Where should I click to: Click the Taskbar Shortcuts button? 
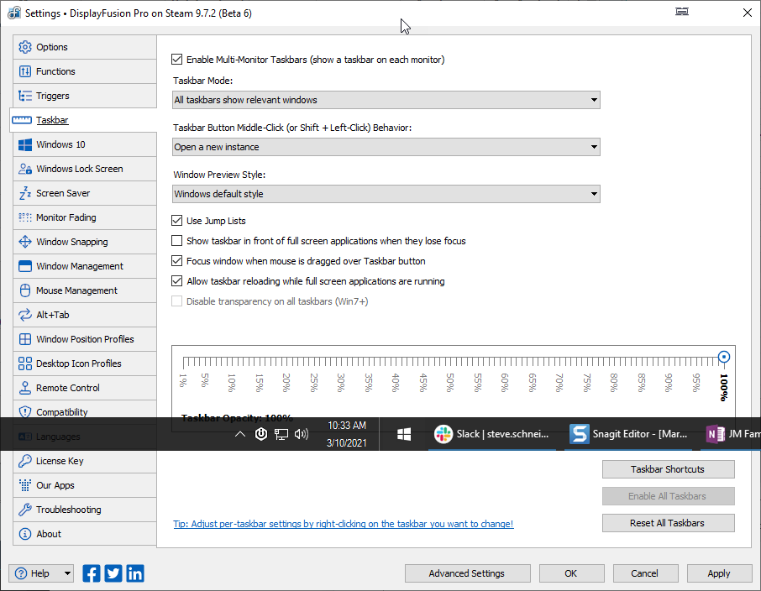(x=668, y=469)
